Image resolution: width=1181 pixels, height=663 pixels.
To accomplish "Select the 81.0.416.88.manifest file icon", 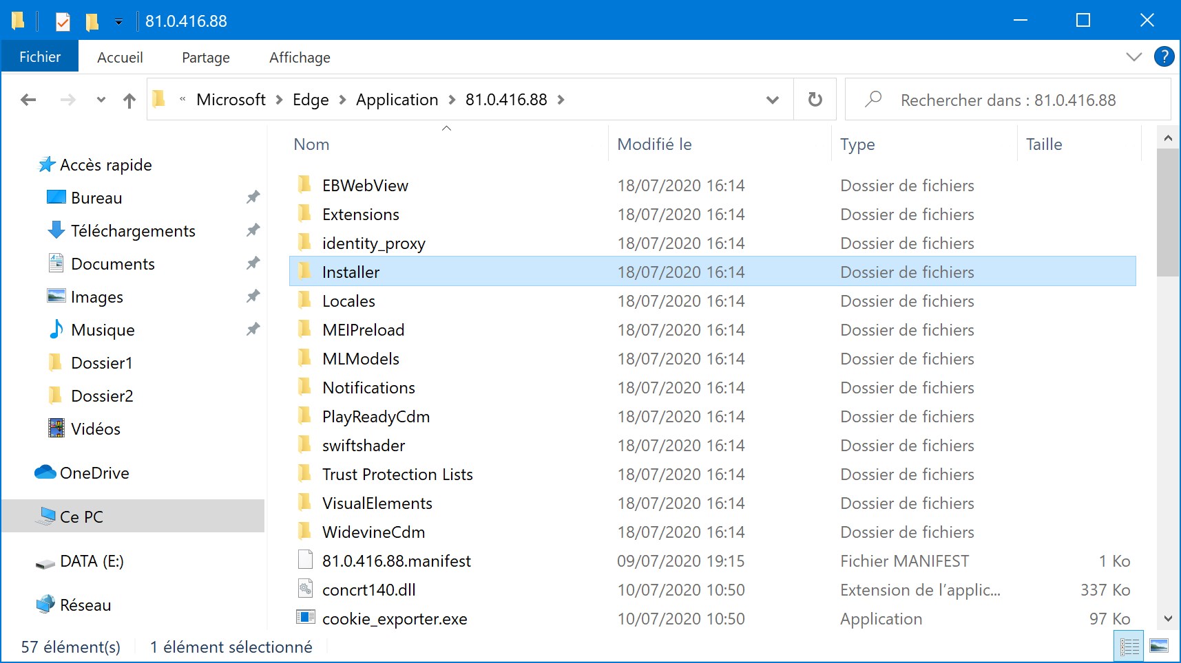I will [x=305, y=561].
